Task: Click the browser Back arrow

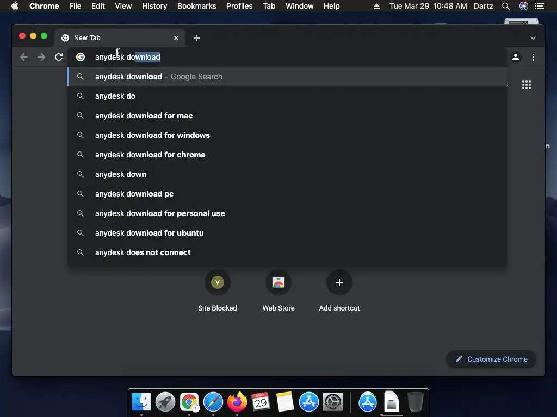Action: (x=24, y=57)
